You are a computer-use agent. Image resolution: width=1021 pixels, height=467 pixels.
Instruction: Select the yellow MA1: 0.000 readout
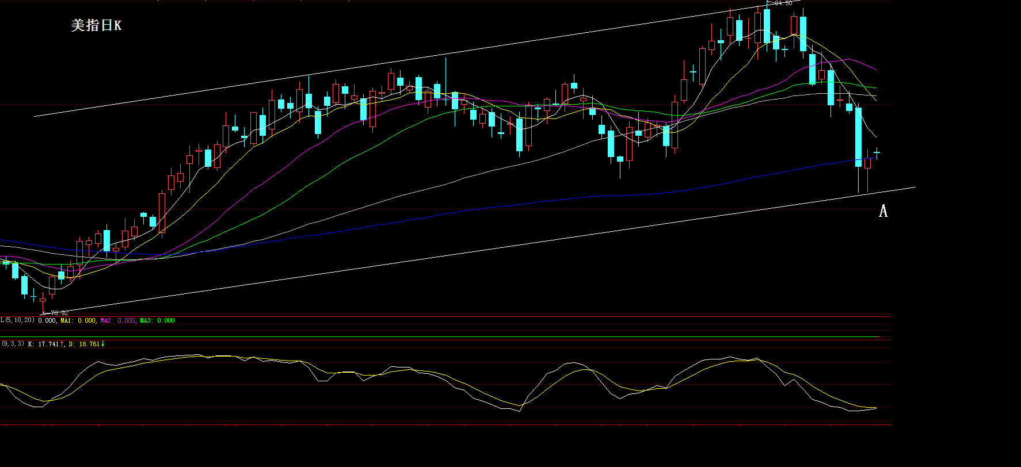78,320
